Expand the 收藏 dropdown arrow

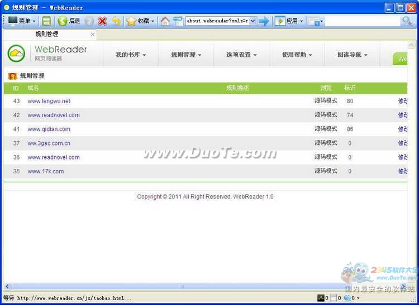coord(153,21)
